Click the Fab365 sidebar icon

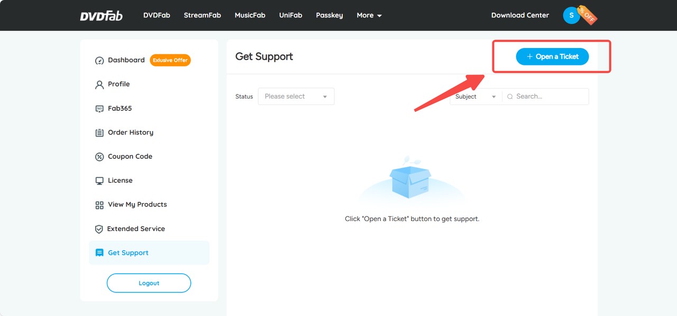(x=99, y=109)
